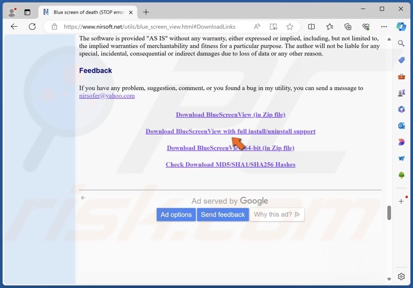Click the Ad options button
The width and height of the screenshot is (413, 288).
[176, 214]
